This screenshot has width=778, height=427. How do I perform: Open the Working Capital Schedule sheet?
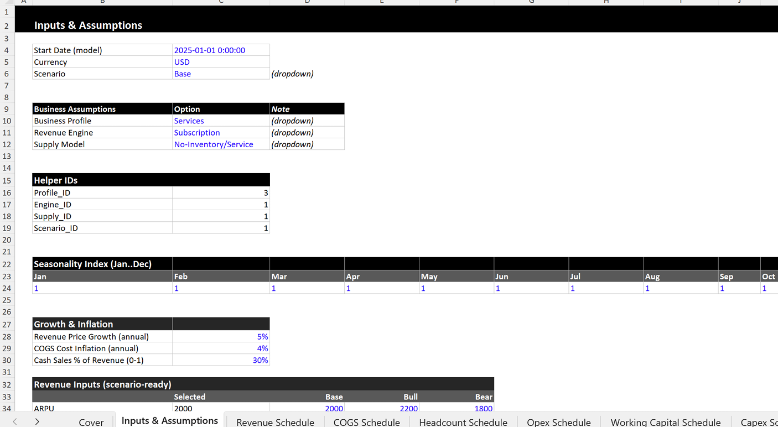(x=665, y=421)
